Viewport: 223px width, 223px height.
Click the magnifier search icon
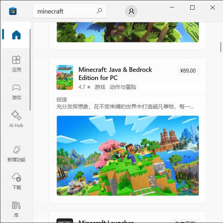tap(99, 11)
